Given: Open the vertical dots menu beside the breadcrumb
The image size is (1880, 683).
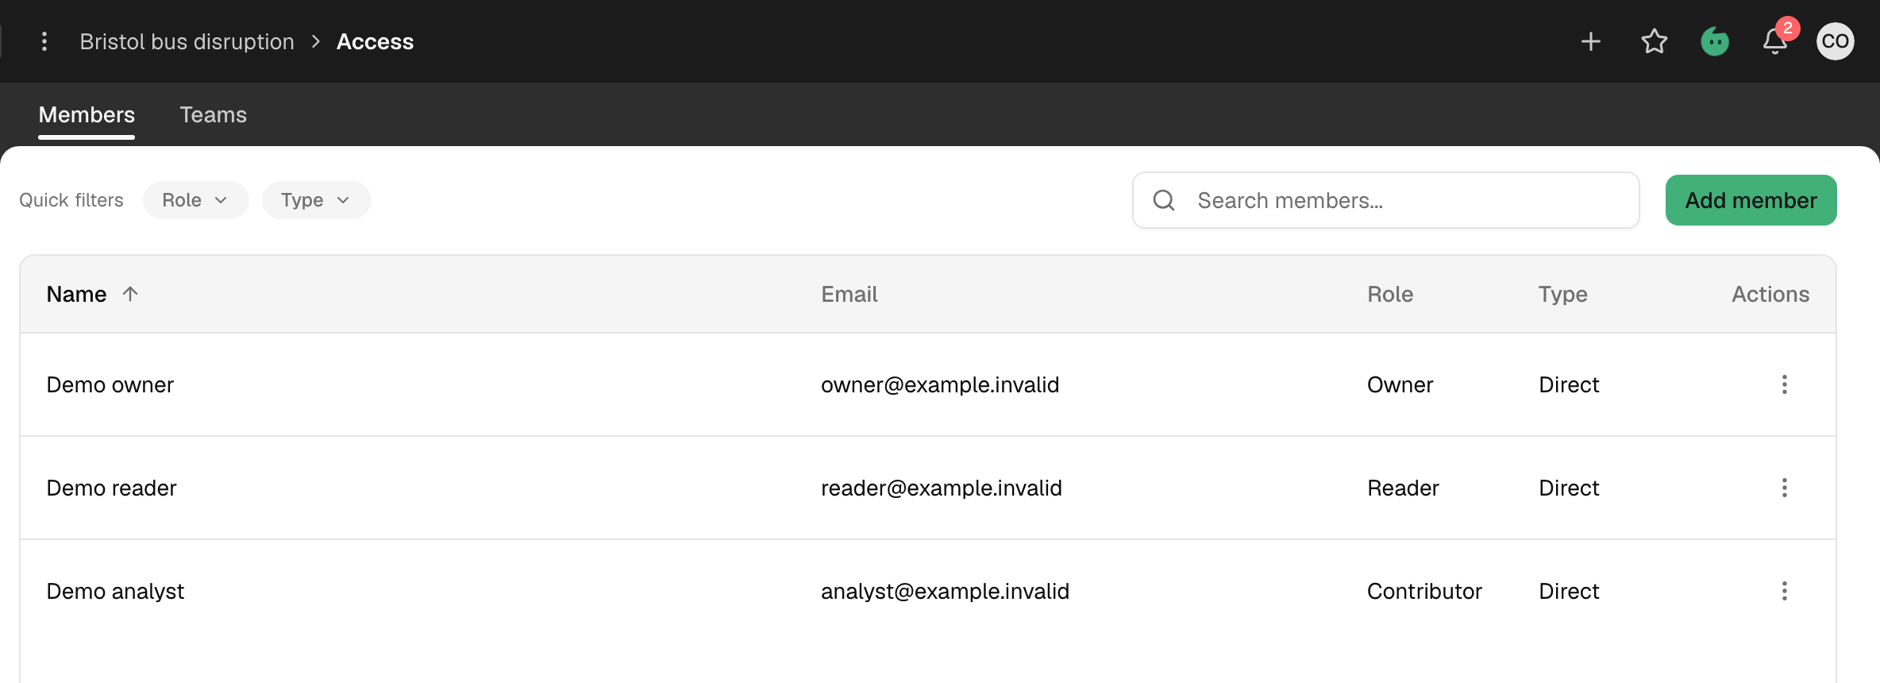Looking at the screenshot, I should tap(44, 41).
